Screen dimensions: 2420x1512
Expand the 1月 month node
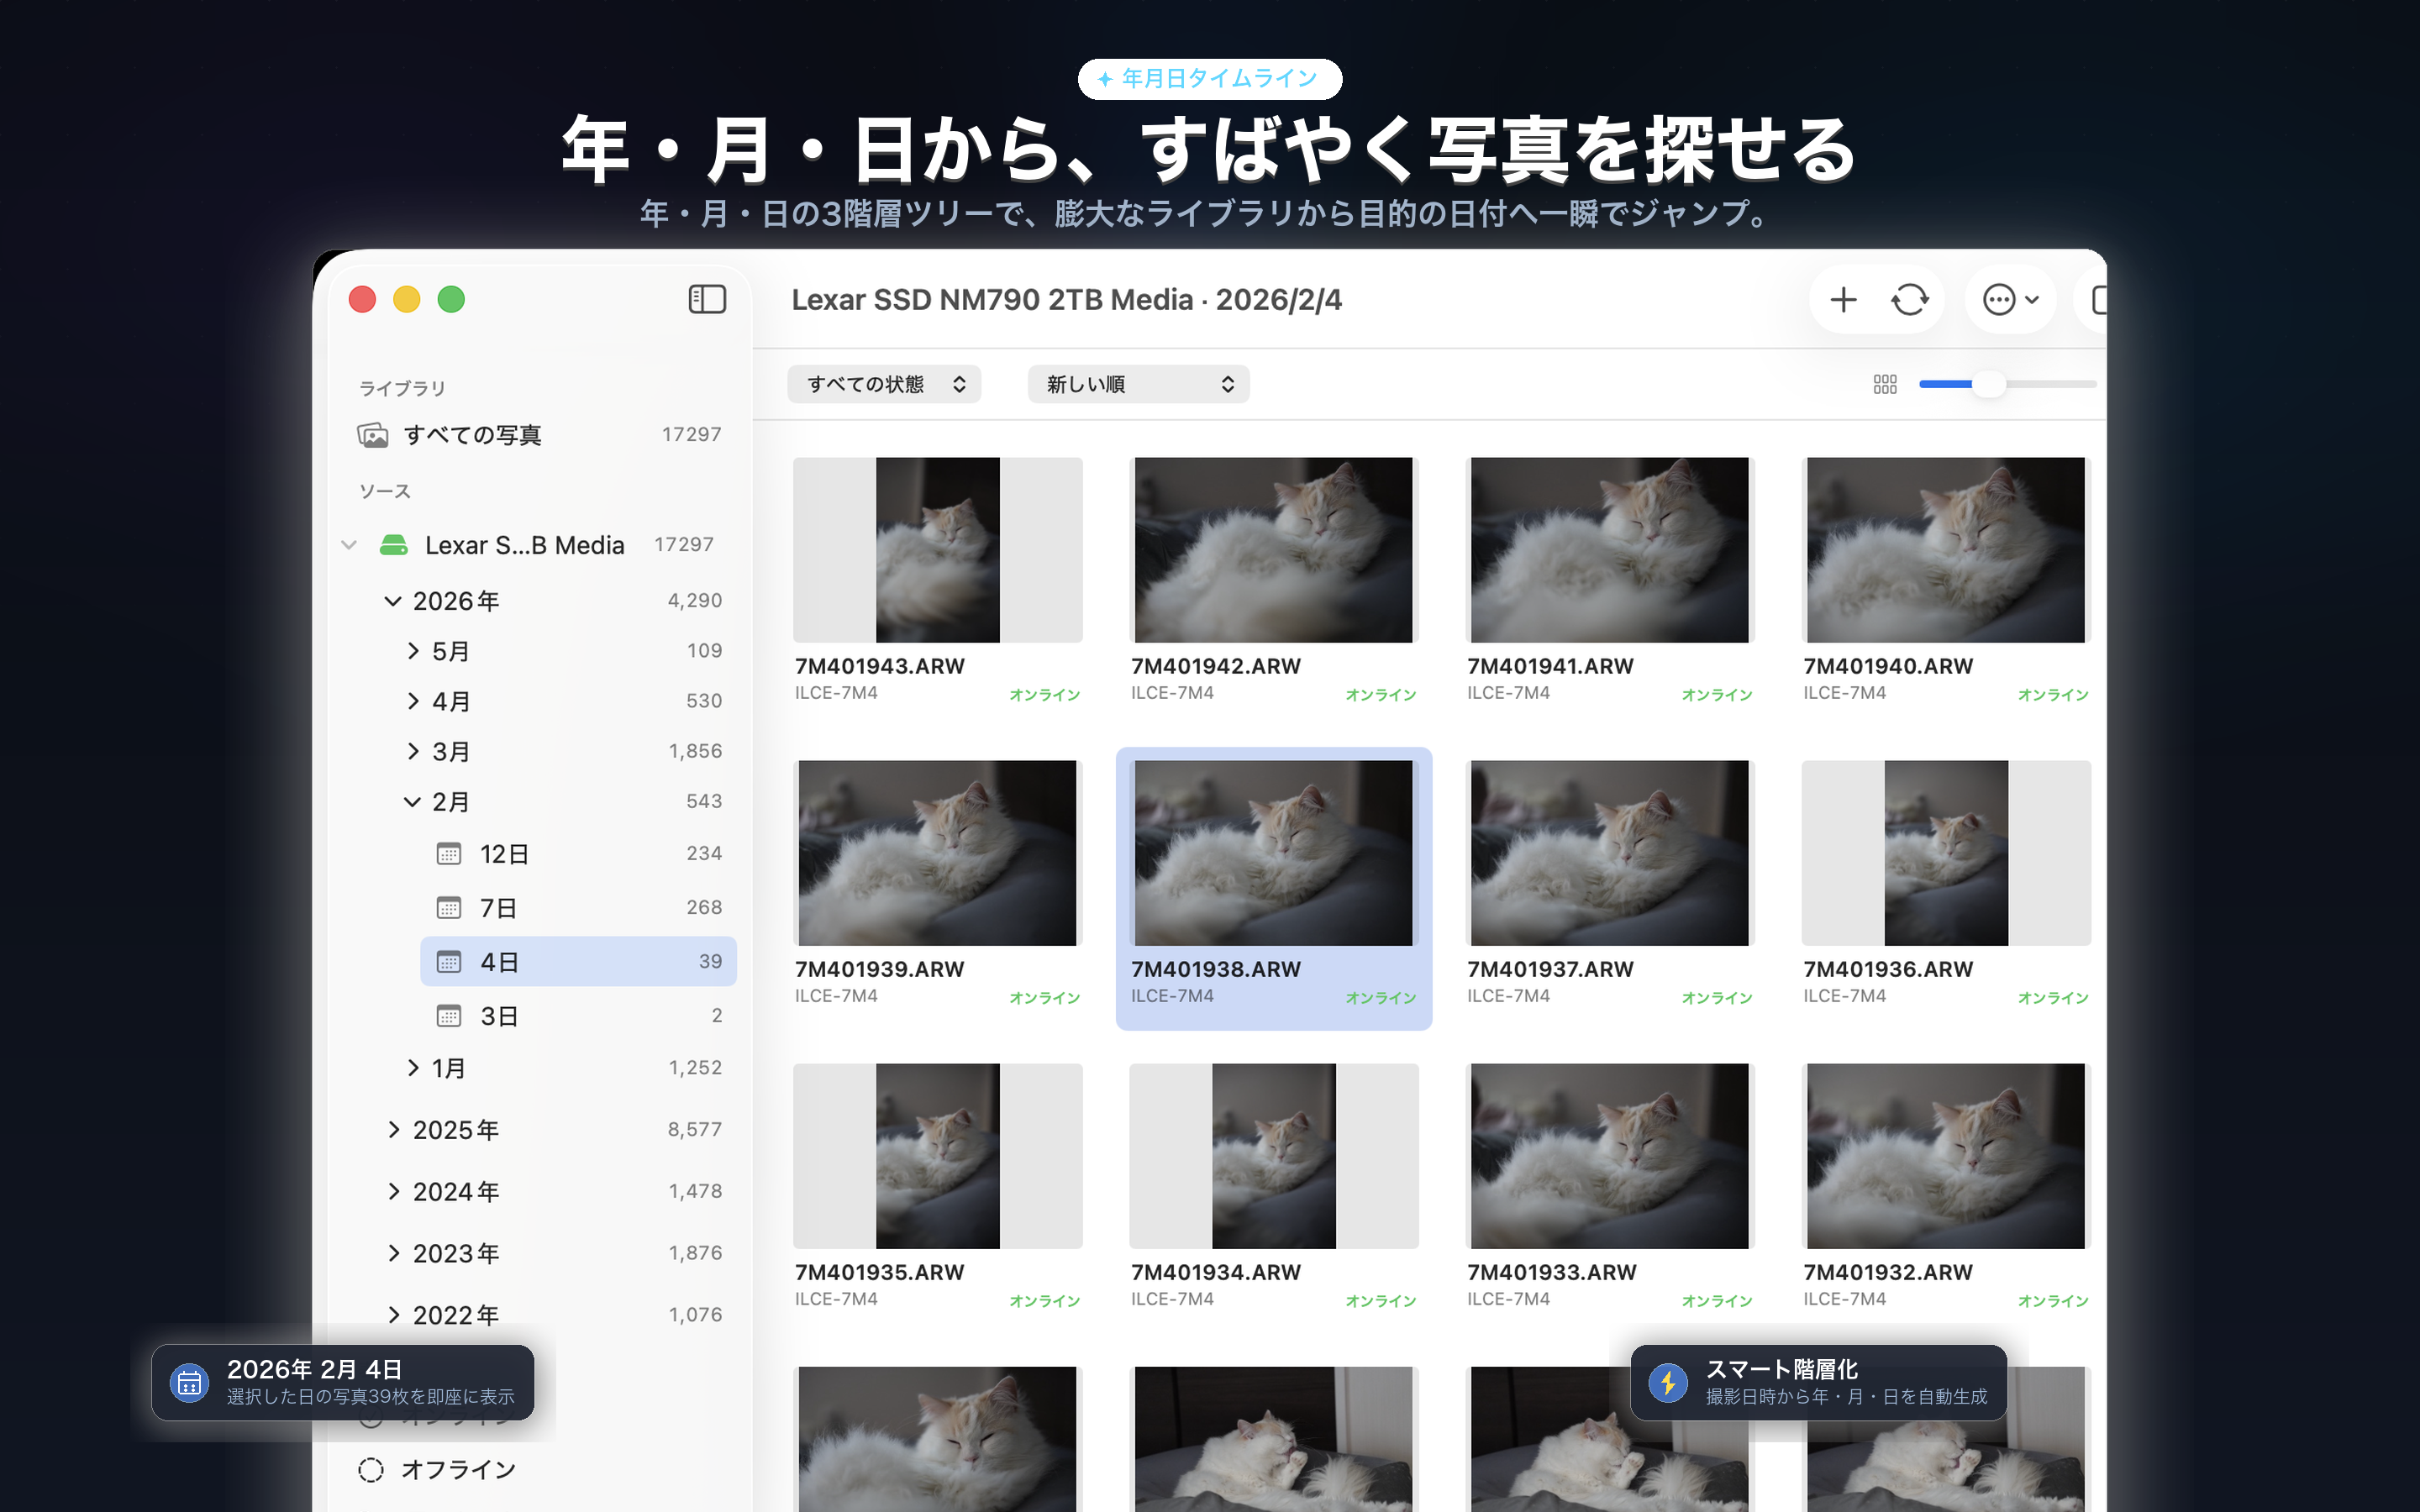coord(413,1068)
